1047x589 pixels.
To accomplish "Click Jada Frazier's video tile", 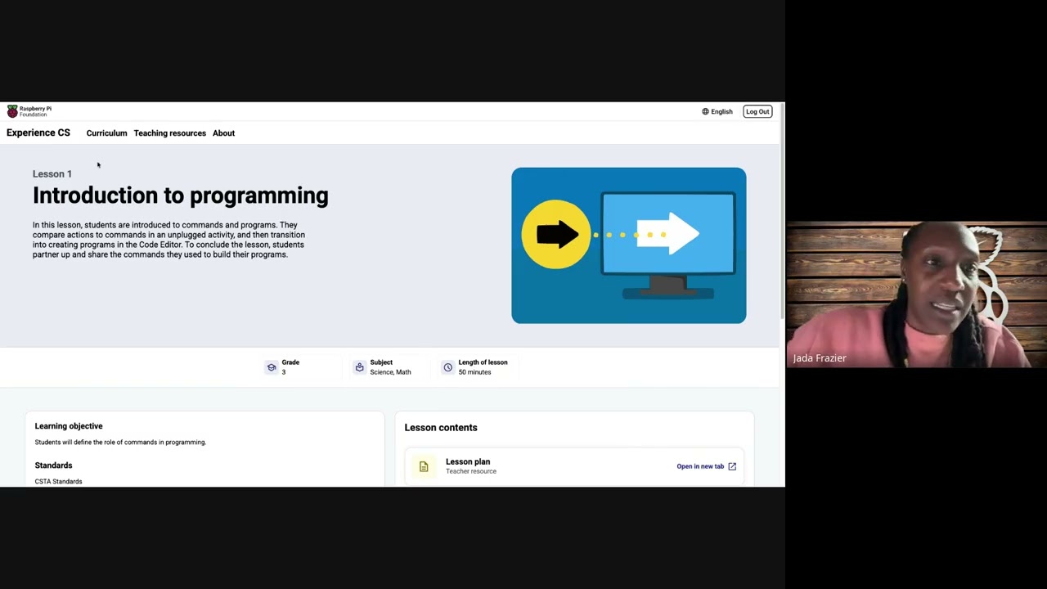I will pos(916,294).
